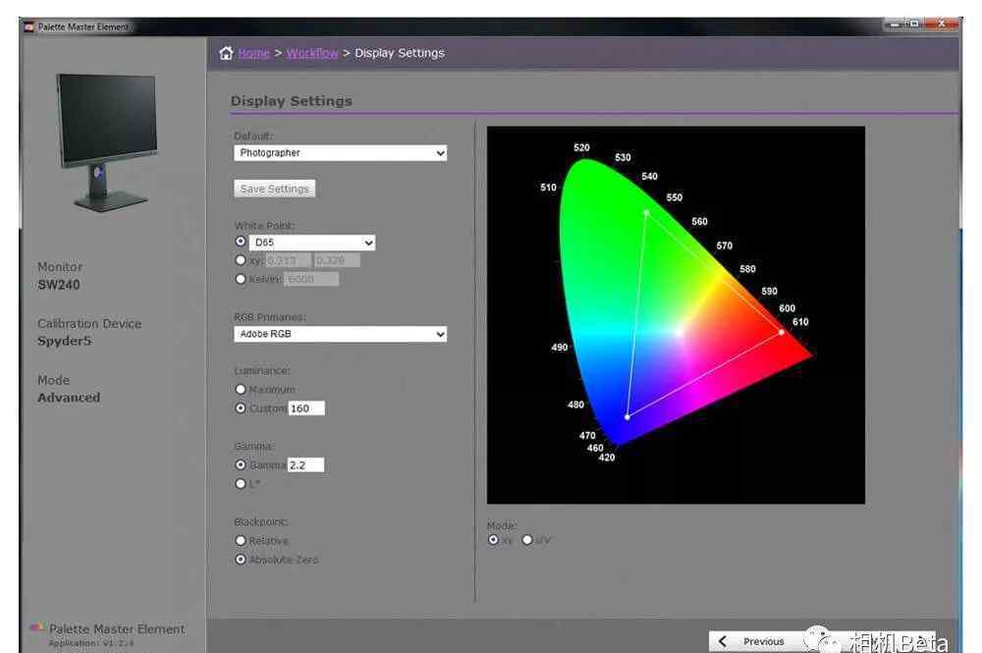Click the "420" wavelength label on diagram

[x=607, y=458]
